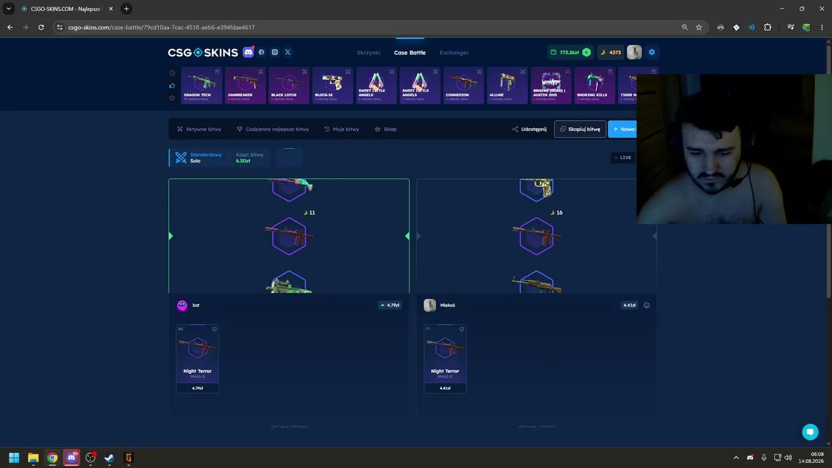Bookmark this page with the star icon
Viewport: 832px width, 468px height.
[x=699, y=27]
